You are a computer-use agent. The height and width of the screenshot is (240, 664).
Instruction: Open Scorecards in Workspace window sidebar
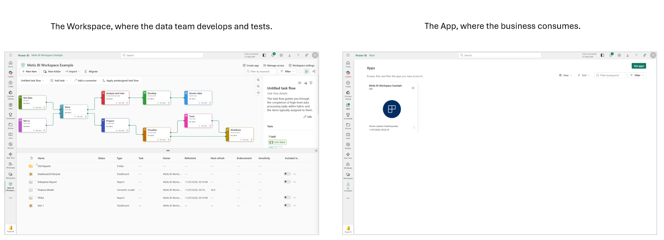tap(11, 115)
